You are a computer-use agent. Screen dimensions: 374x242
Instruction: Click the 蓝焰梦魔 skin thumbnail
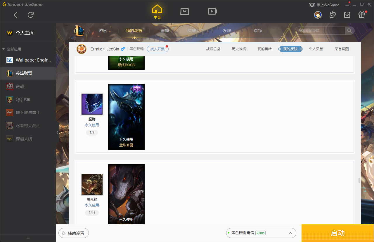pos(126,117)
